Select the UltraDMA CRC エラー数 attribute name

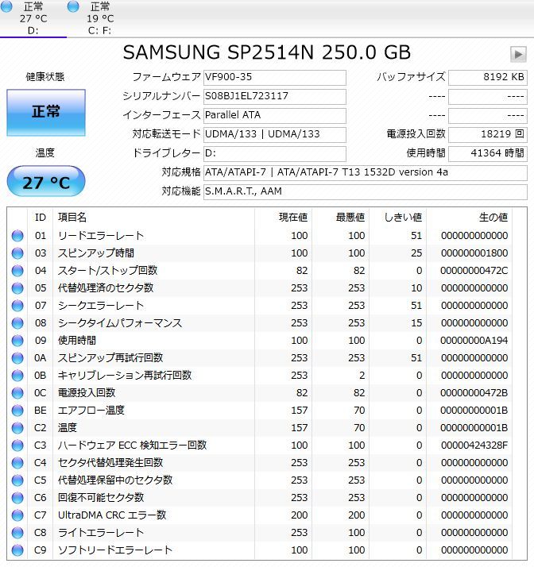[x=112, y=515]
